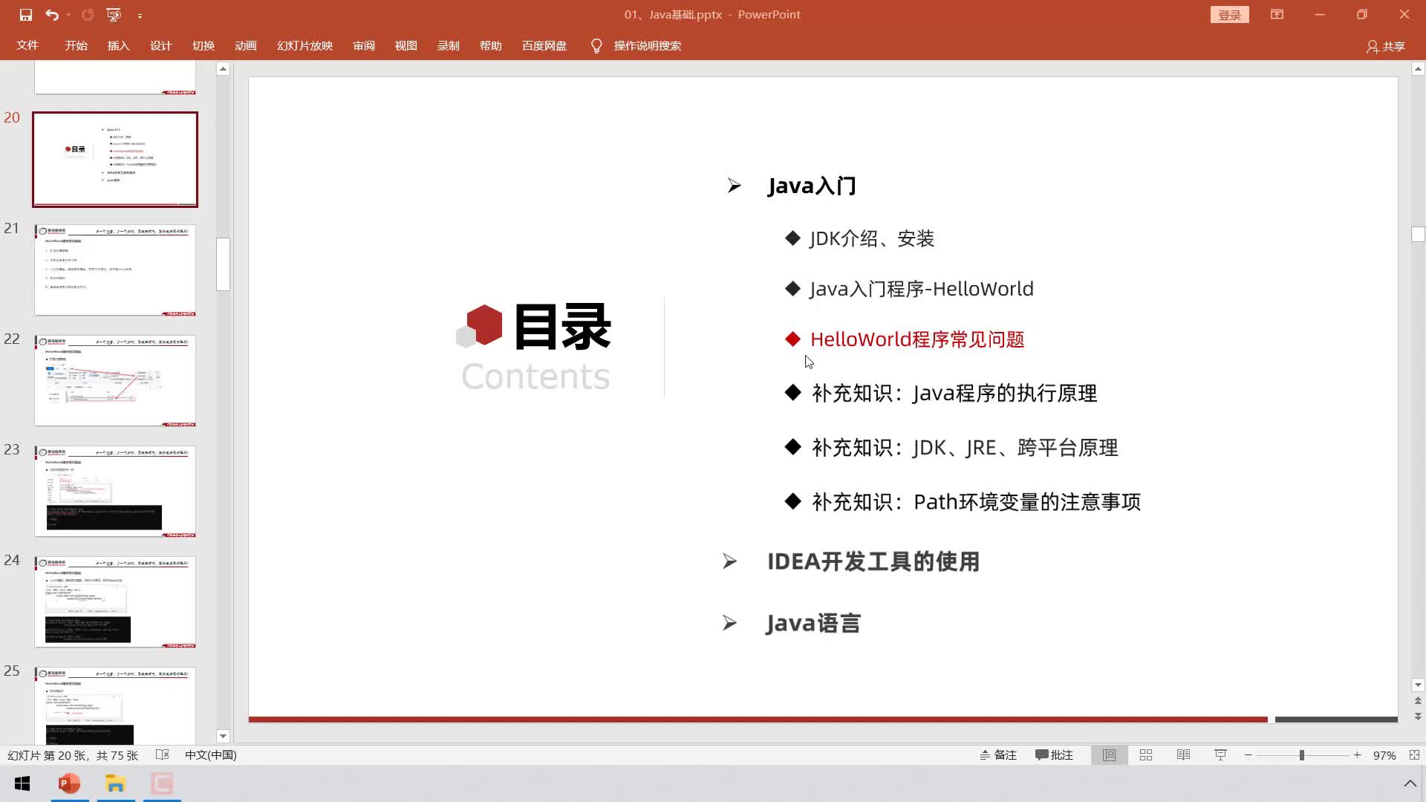Click JDK介绍、安装 bullet text

click(x=872, y=238)
